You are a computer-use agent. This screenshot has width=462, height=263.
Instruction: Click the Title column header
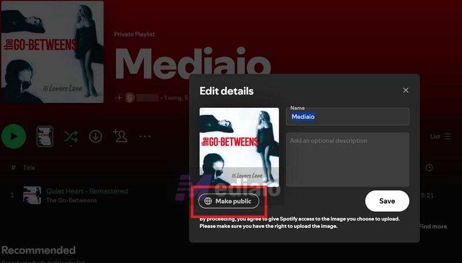click(29, 168)
